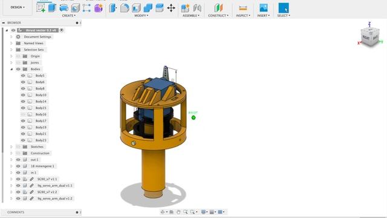Select the Insert image icon
The width and height of the screenshot is (387, 218).
264,8
